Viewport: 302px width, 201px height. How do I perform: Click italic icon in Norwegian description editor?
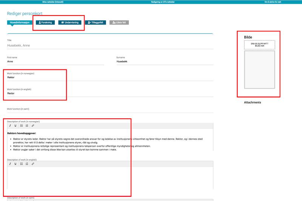tap(10, 126)
